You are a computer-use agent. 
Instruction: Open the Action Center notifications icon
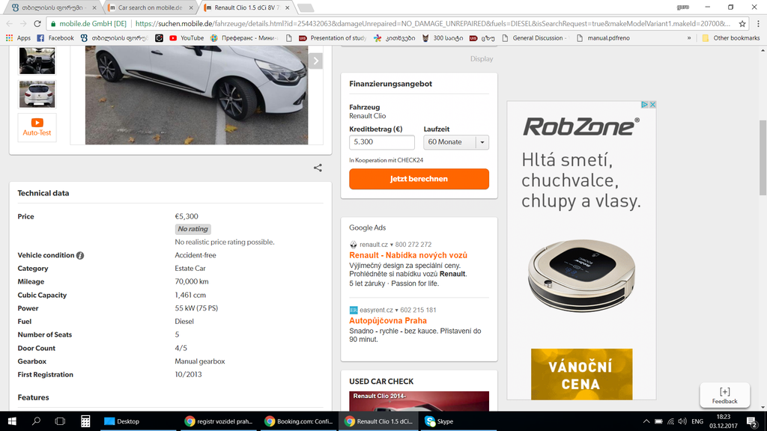(752, 421)
